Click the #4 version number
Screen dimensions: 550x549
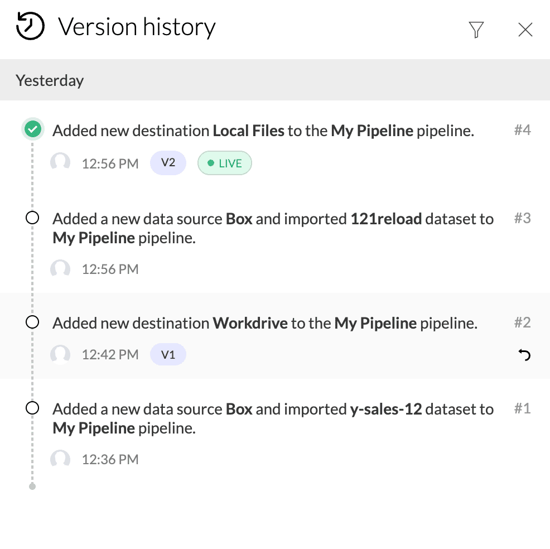pyautogui.click(x=522, y=131)
